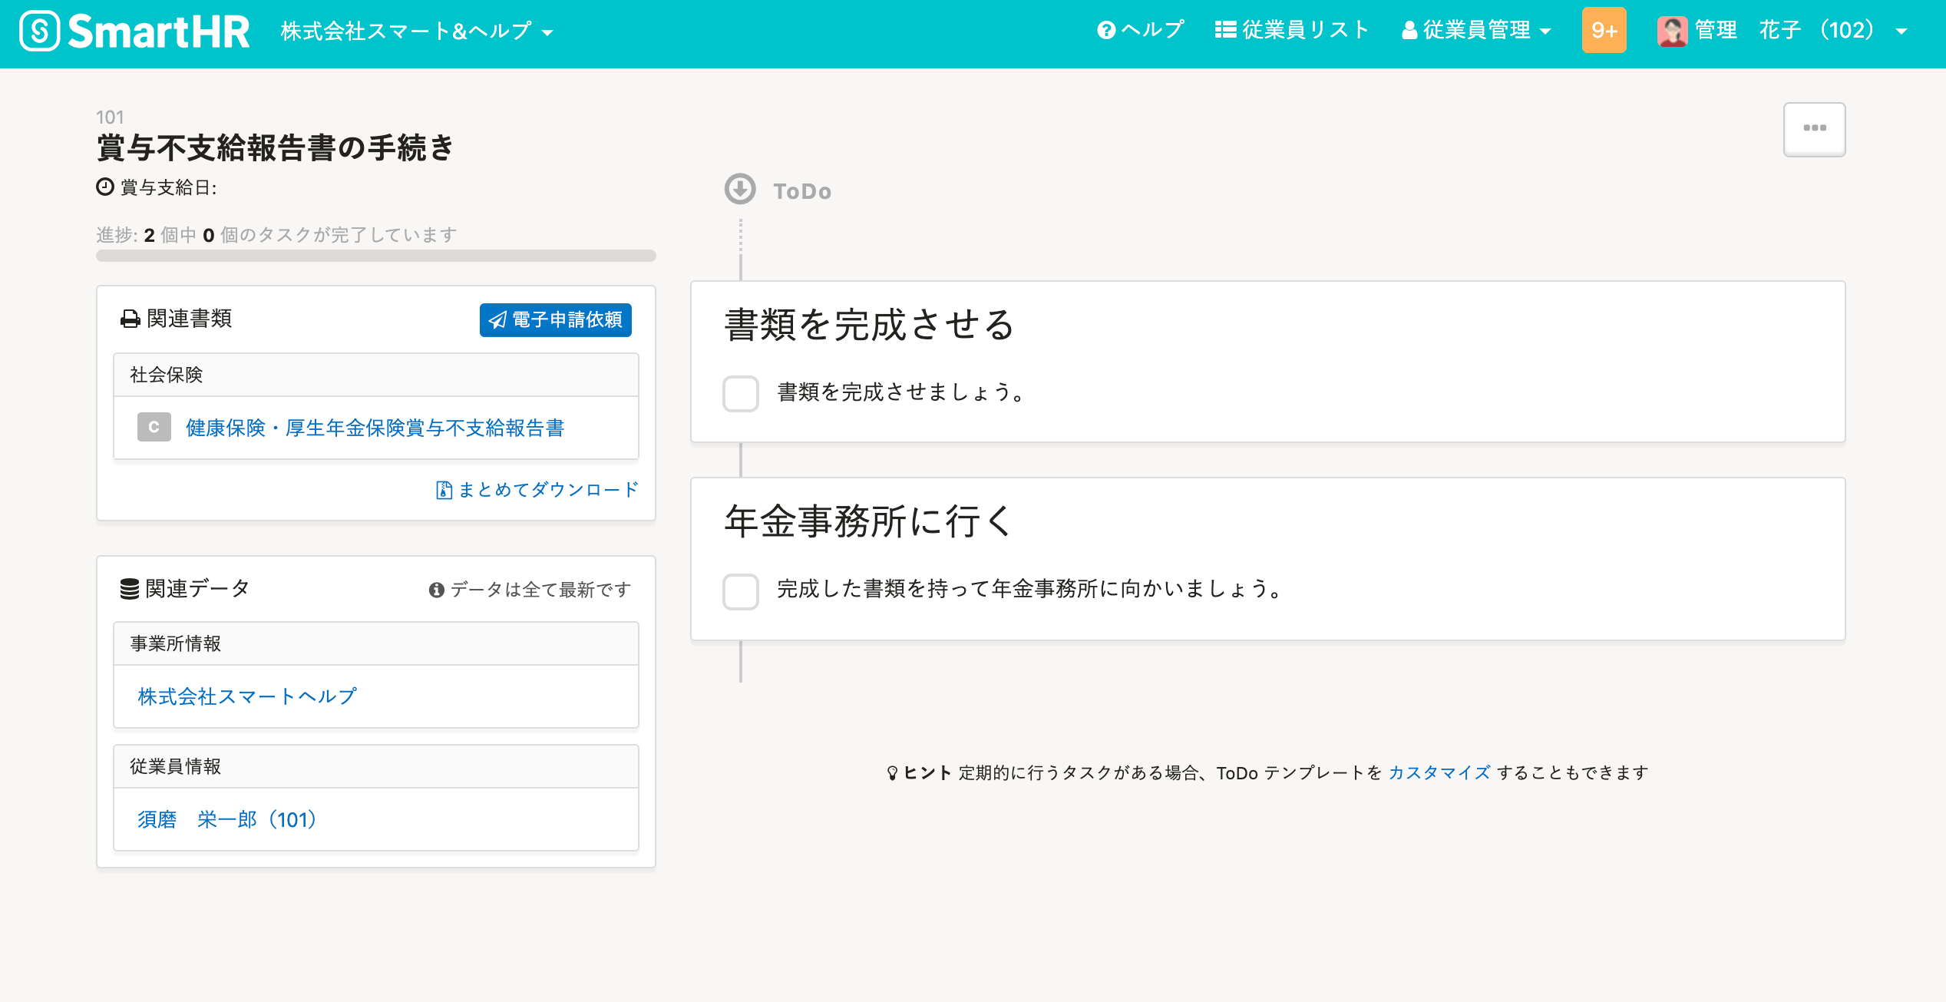Open 健康保険・厚生年金保険賞与不支給報告書 document
Viewport: 1946px width, 1002px height.
[x=375, y=428]
